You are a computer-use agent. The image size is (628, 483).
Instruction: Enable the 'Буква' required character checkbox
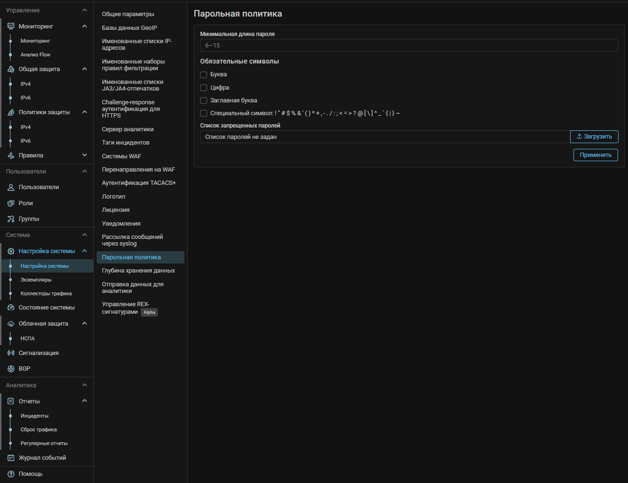tap(204, 75)
